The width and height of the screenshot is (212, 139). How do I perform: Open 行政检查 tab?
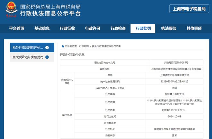[118, 29]
